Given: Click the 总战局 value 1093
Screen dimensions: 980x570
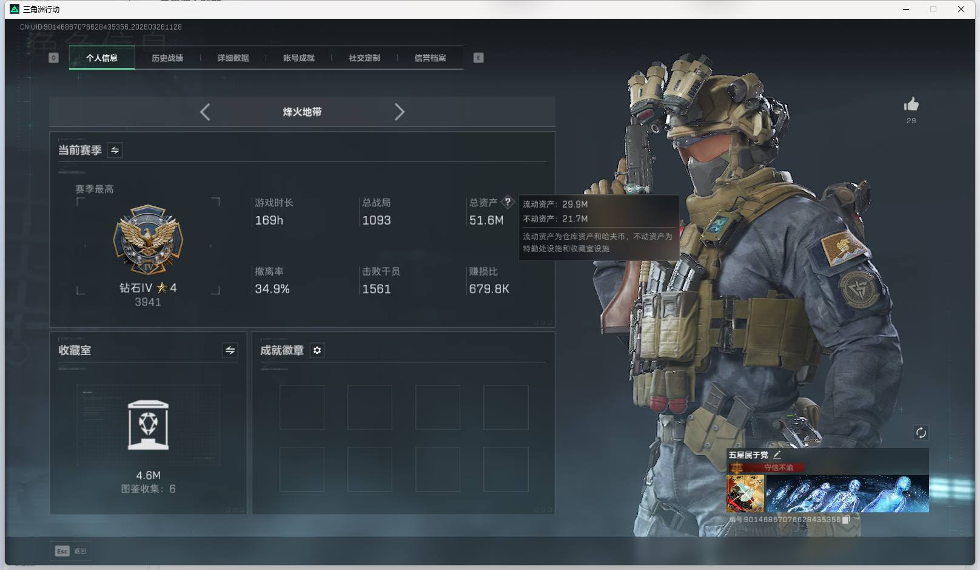Looking at the screenshot, I should [377, 220].
